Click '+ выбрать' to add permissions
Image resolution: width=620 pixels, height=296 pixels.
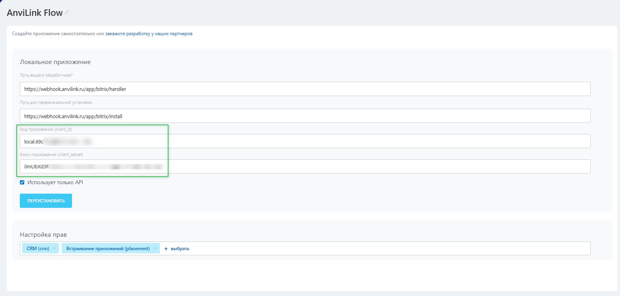click(177, 249)
